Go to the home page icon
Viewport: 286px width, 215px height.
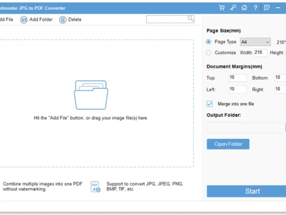244,8
